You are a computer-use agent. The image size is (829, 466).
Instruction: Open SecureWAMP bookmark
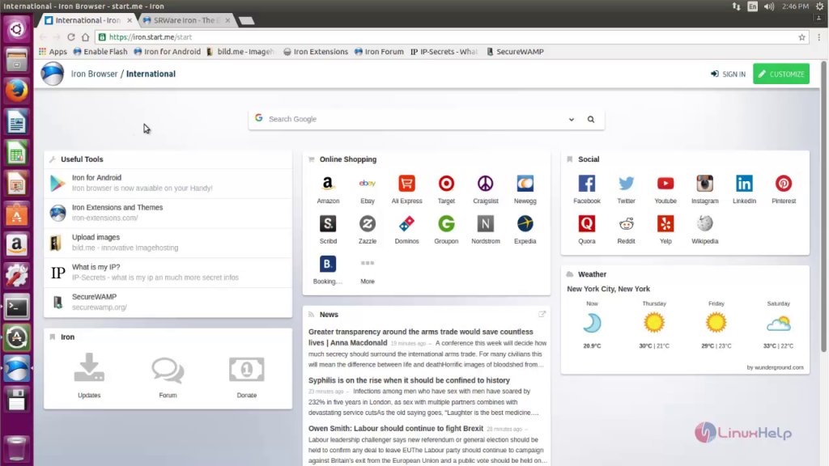[515, 52]
